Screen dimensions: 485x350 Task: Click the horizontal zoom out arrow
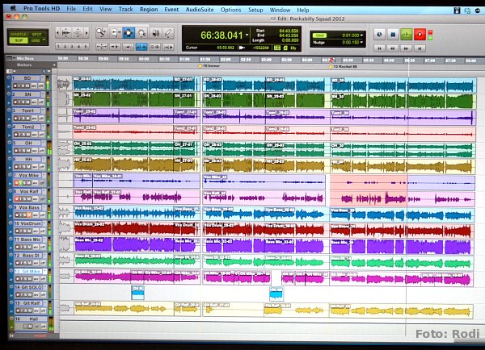click(58, 32)
